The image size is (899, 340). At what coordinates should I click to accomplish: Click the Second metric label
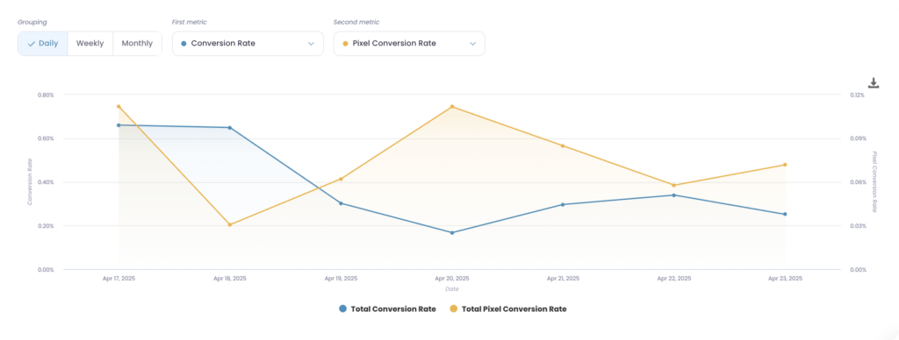tap(356, 22)
